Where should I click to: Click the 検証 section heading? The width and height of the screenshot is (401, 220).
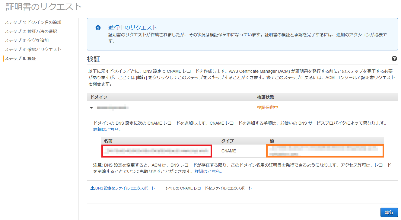[93, 59]
